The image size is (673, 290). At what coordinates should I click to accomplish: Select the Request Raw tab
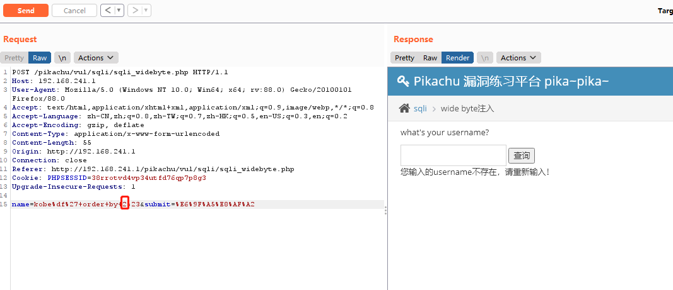40,58
